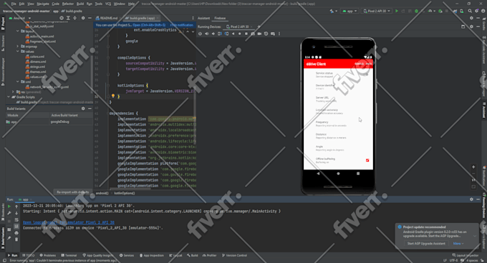This screenshot has height=263, width=487.
Task: Click android{} breadcrumb below editor
Action: pos(102,193)
